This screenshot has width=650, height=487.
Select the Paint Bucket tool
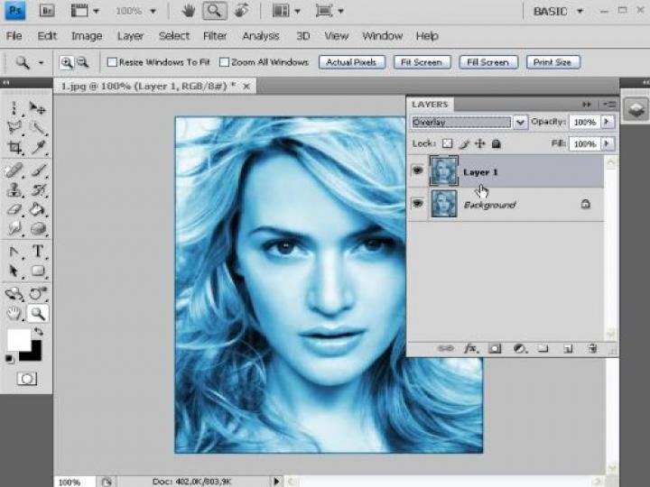click(38, 209)
